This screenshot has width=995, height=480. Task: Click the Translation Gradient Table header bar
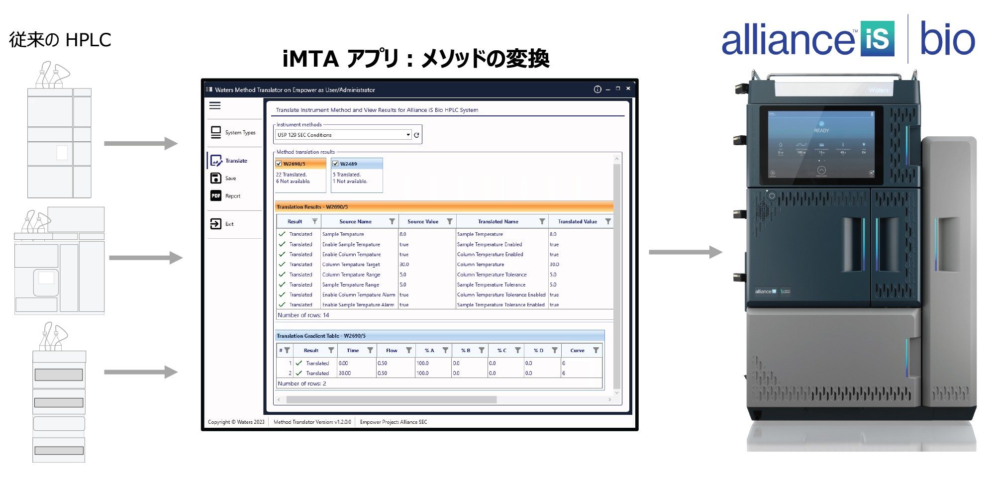click(x=440, y=336)
